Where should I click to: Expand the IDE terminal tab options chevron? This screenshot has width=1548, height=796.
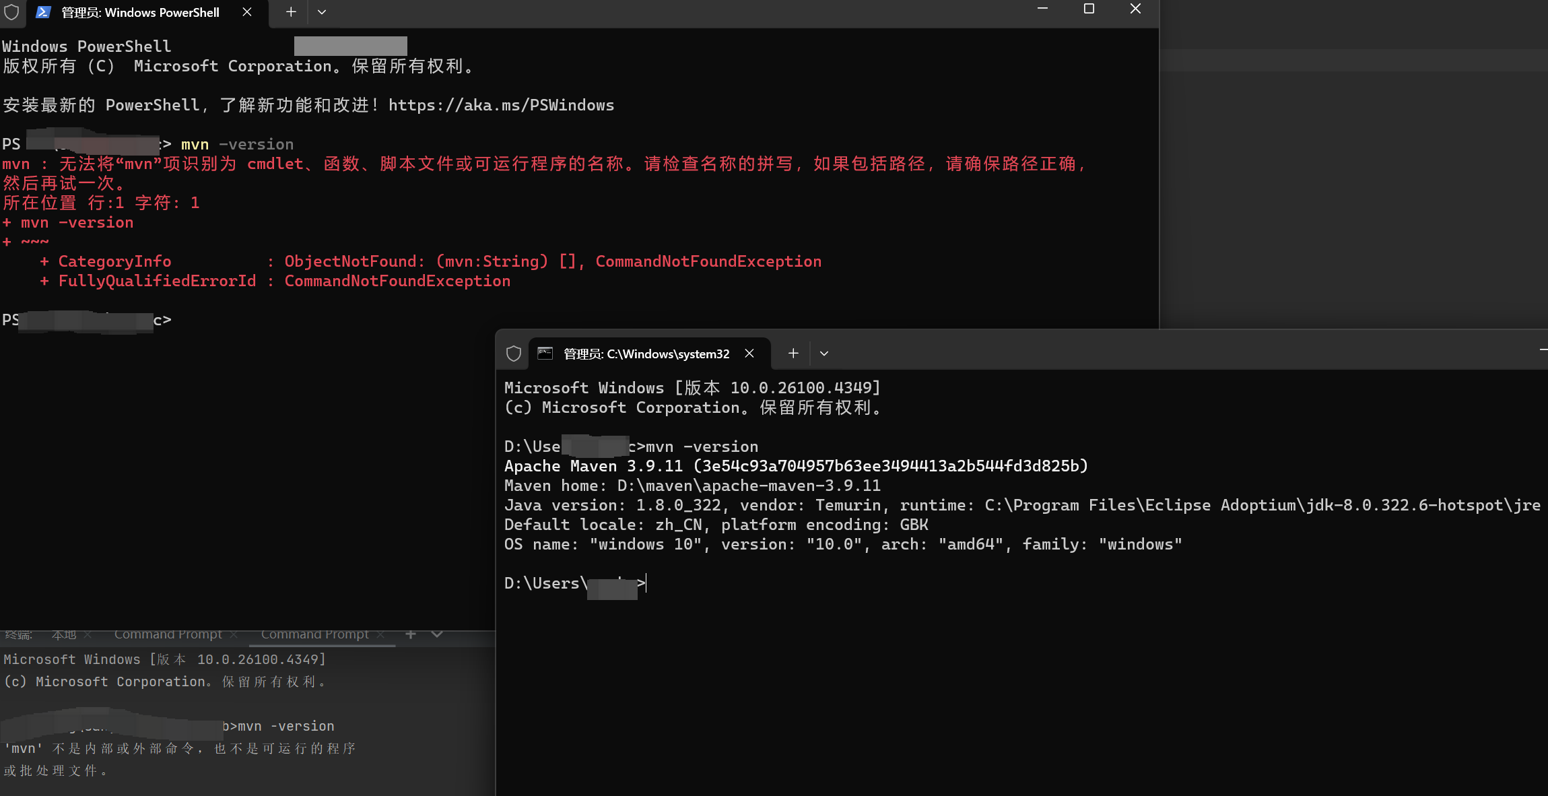[437, 634]
